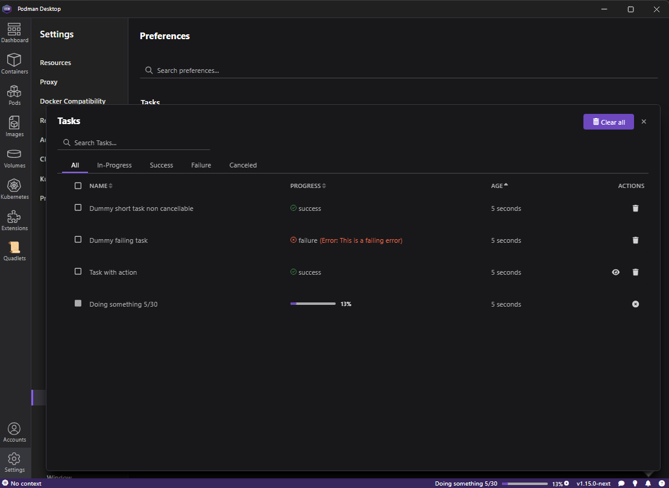
Task: Select the 'Dummy failing task' checkbox
Action: [78, 240]
